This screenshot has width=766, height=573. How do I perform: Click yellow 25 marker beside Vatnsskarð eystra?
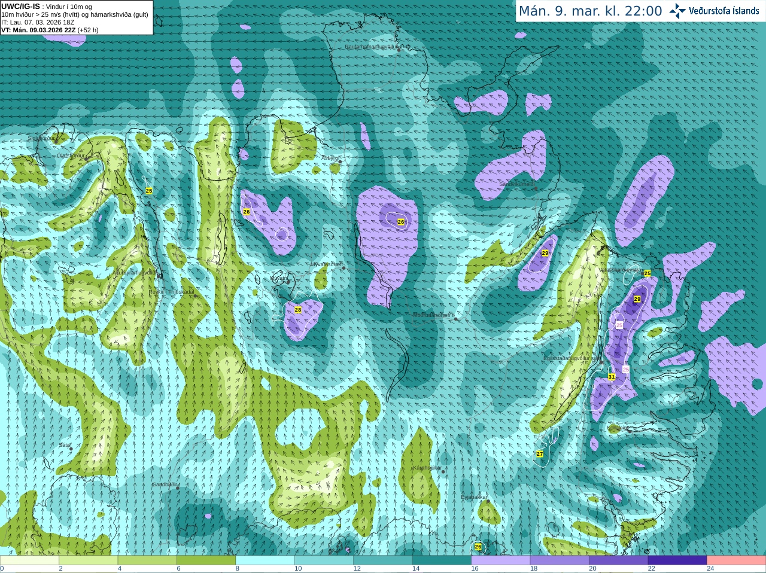point(647,273)
